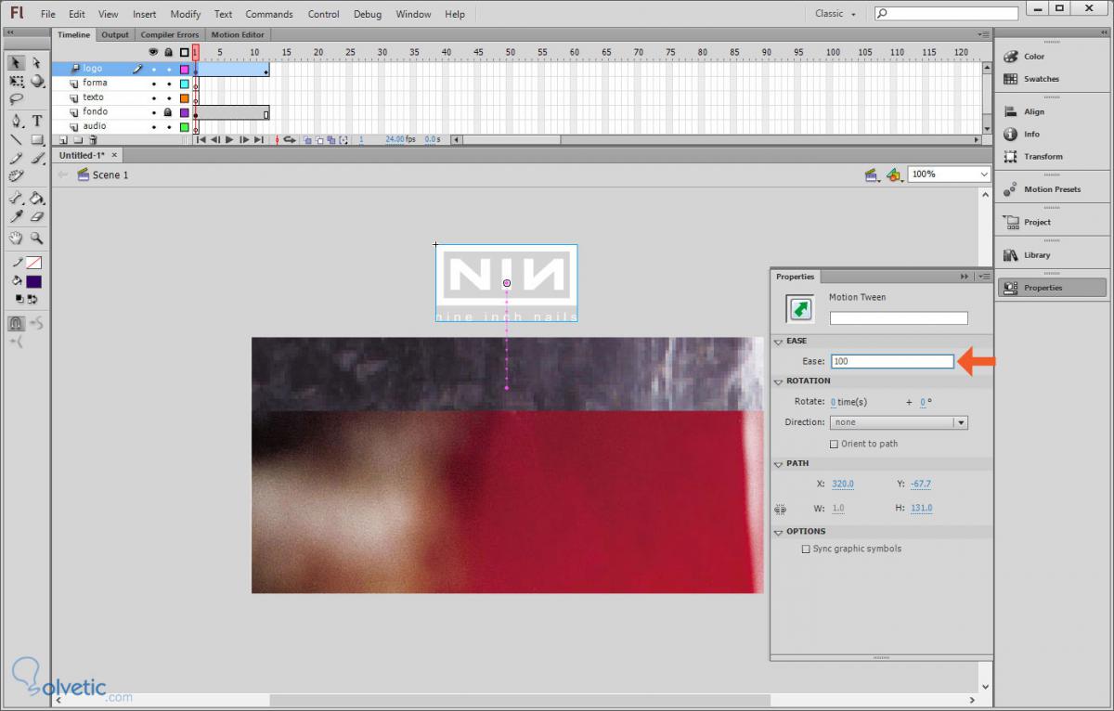1114x711 pixels.
Task: Select the Paint Bucket tool
Action: [37, 198]
